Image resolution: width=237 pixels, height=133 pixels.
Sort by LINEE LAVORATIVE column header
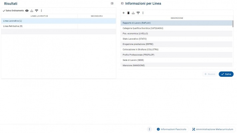39,16
